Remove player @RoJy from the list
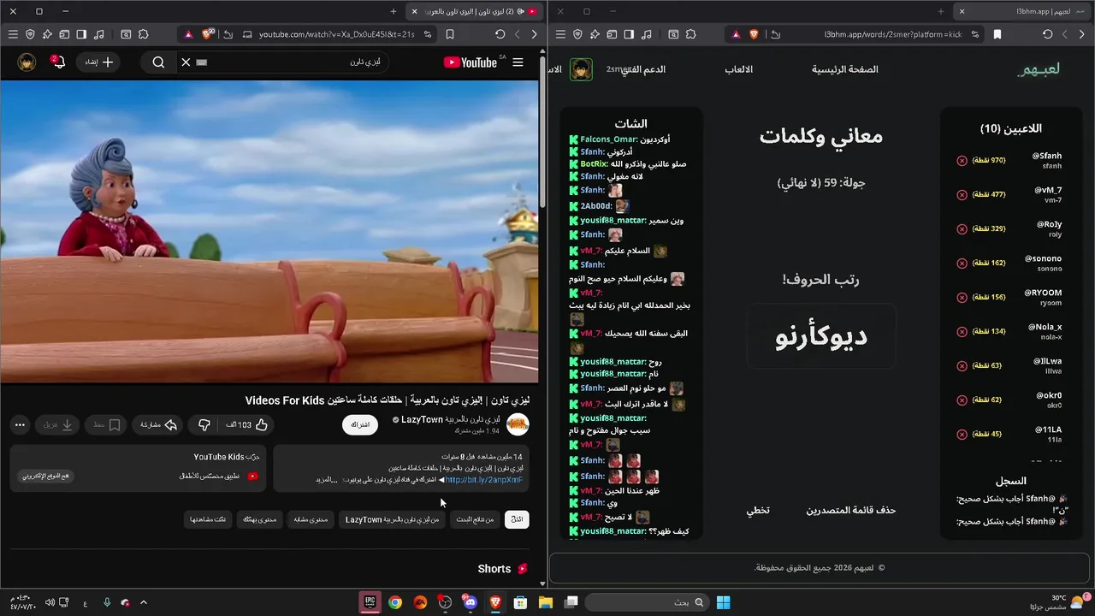 tap(962, 229)
